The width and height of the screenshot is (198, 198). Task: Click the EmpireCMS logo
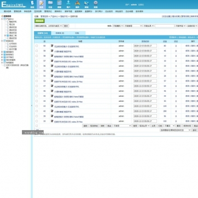tap(13, 4)
